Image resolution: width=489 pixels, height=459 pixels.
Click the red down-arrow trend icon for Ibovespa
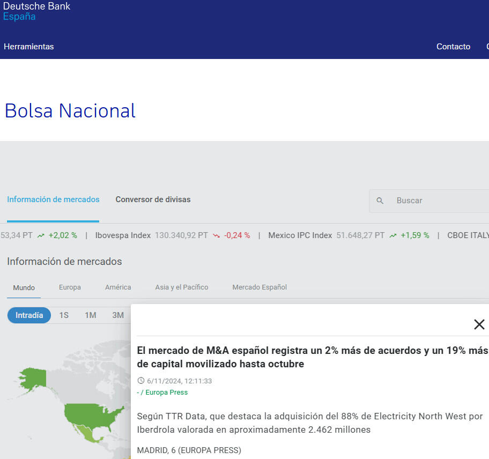216,235
